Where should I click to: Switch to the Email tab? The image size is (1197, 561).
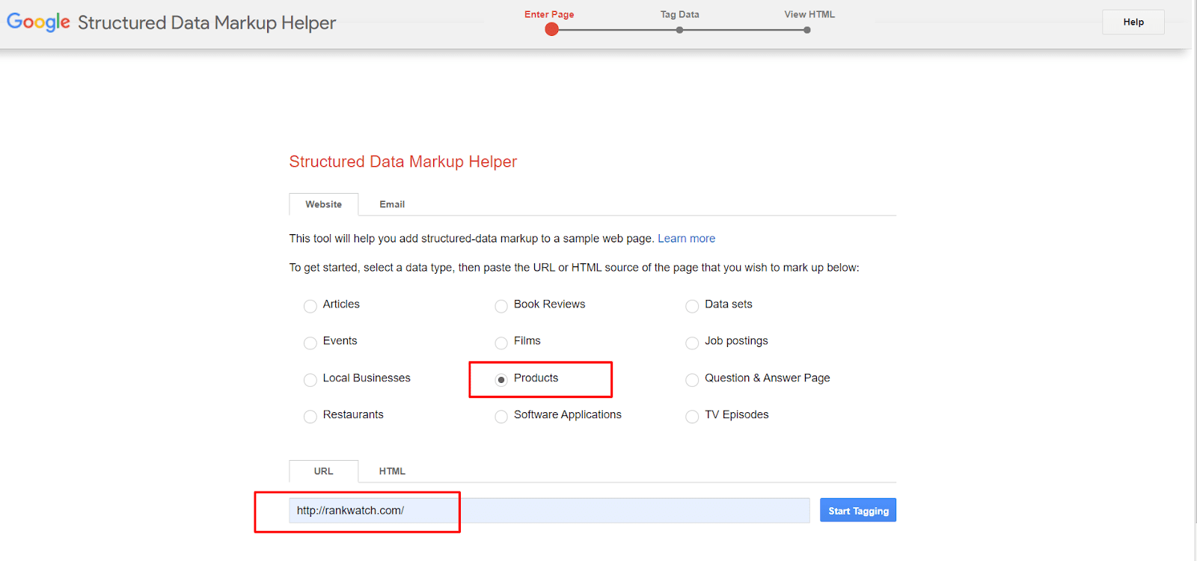pyautogui.click(x=391, y=204)
